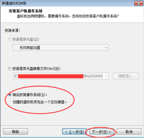The image size is (144, 138).
Task: Click the 安装来源 label
Action: click(x=12, y=31)
